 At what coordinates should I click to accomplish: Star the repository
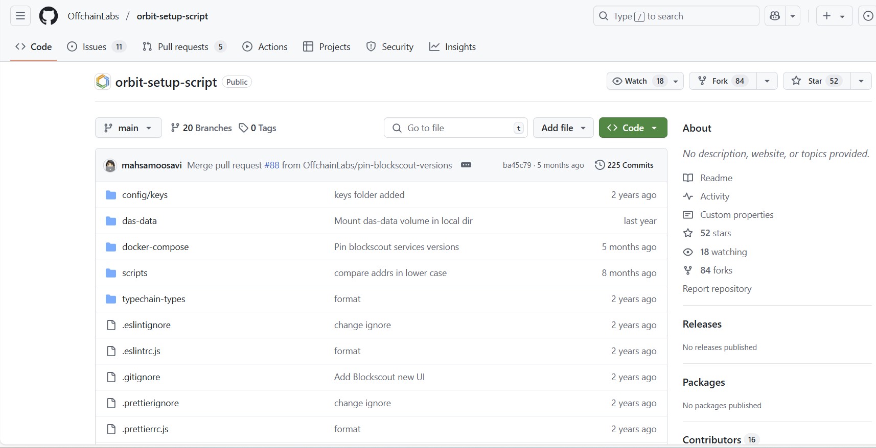pos(817,81)
